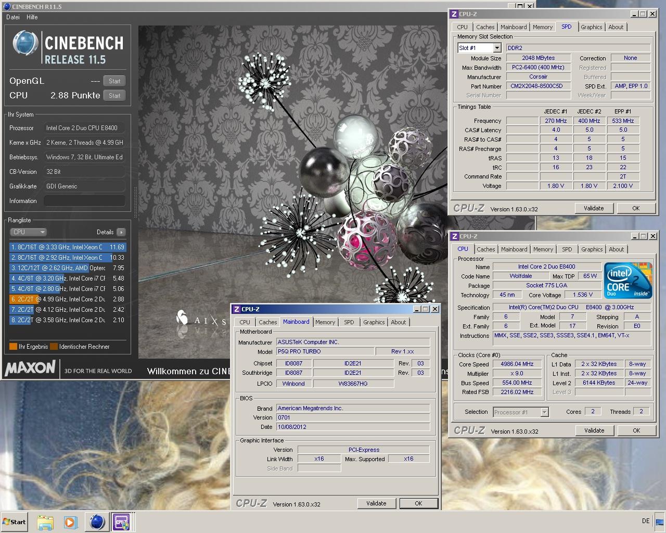The width and height of the screenshot is (666, 533).
Task: Click the network tray icon
Action: 659,522
